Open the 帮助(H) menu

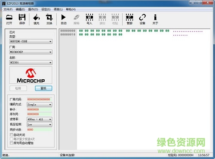[x=71, y=9]
